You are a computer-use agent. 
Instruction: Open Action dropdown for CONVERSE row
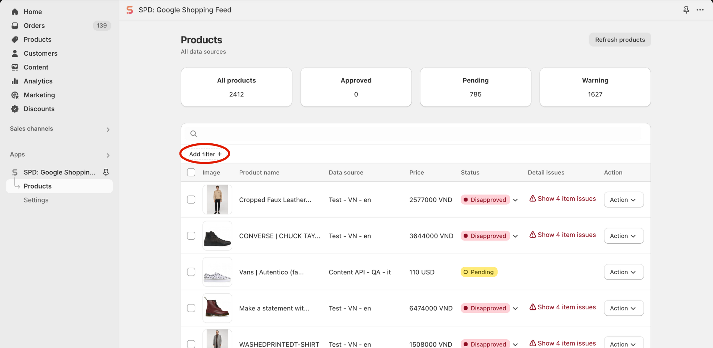coord(624,236)
